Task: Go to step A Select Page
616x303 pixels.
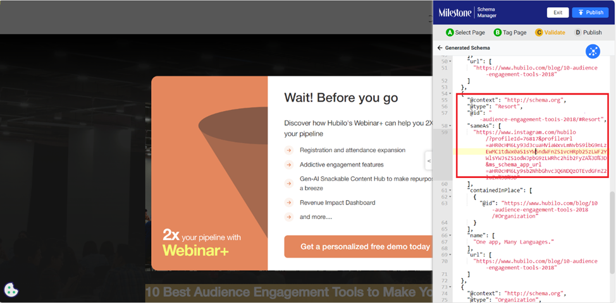Action: pyautogui.click(x=465, y=33)
